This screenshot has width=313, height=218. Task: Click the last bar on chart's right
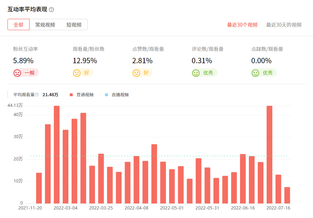tap(287, 195)
